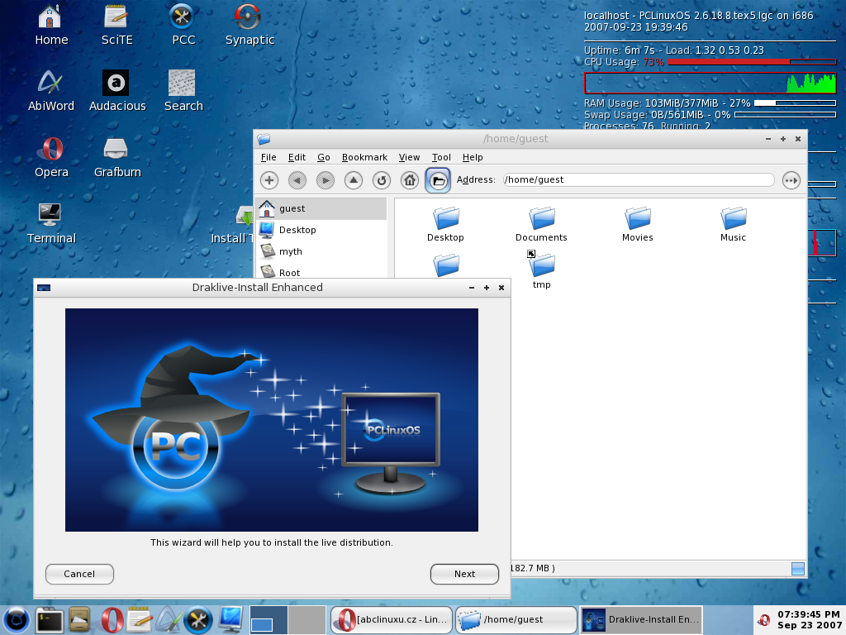The height and width of the screenshot is (635, 846).
Task: Launch terminal from the panel
Action: coord(50,620)
